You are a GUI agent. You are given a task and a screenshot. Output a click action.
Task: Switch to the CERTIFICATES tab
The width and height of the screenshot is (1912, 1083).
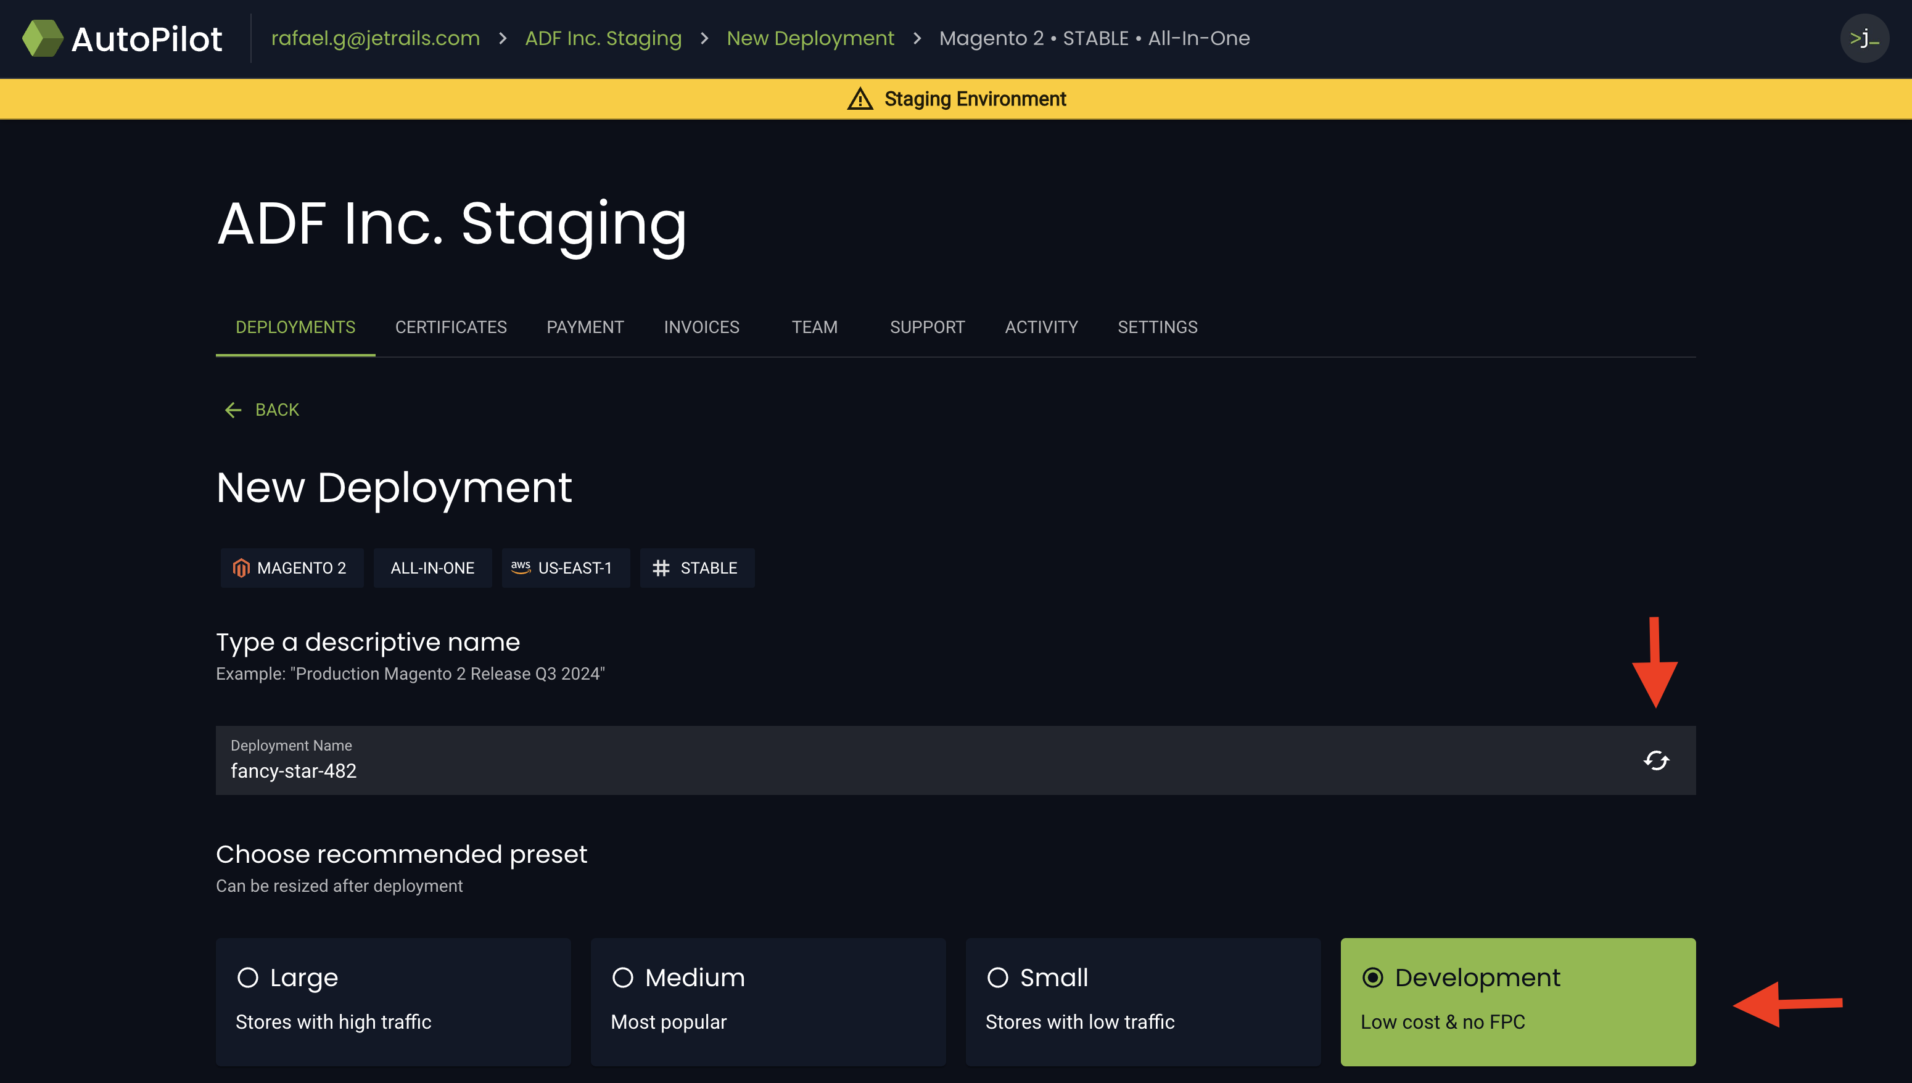451,326
